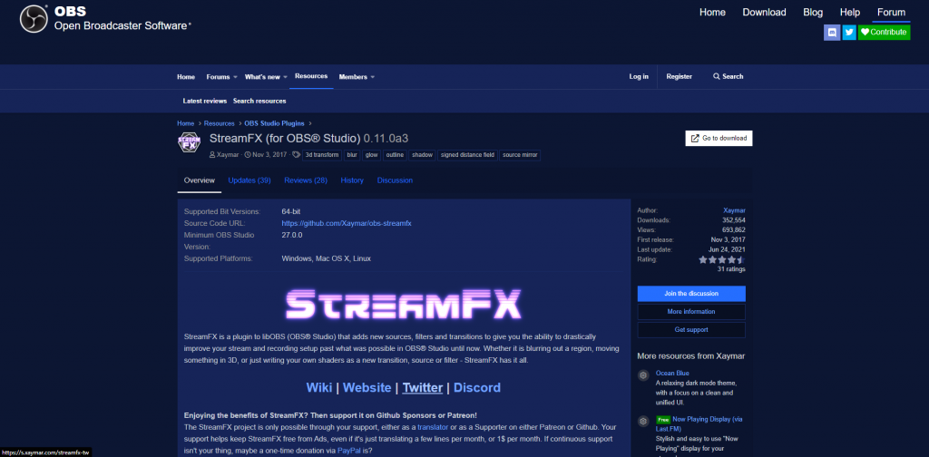
Task: Click the Get support button
Action: [x=691, y=330]
